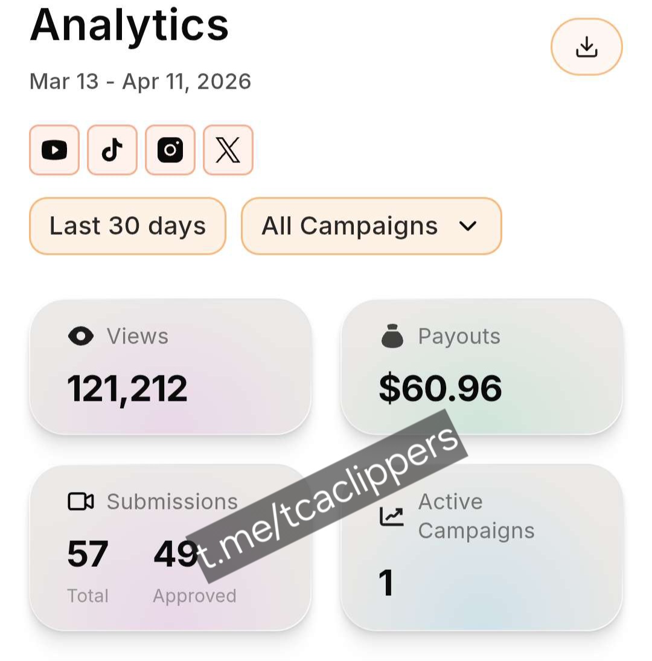Click the money bag Payouts icon

pos(392,336)
